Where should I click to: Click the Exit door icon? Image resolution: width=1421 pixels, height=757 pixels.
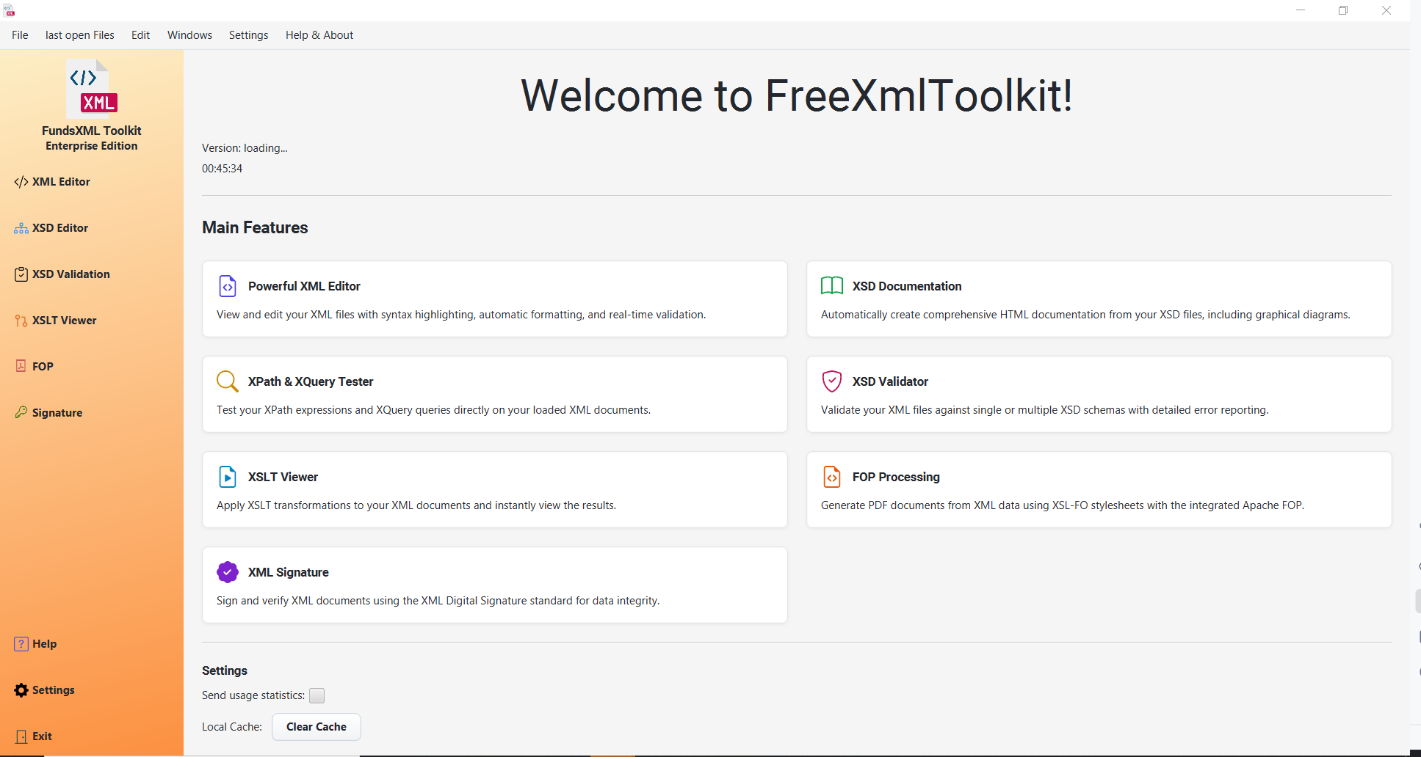21,736
